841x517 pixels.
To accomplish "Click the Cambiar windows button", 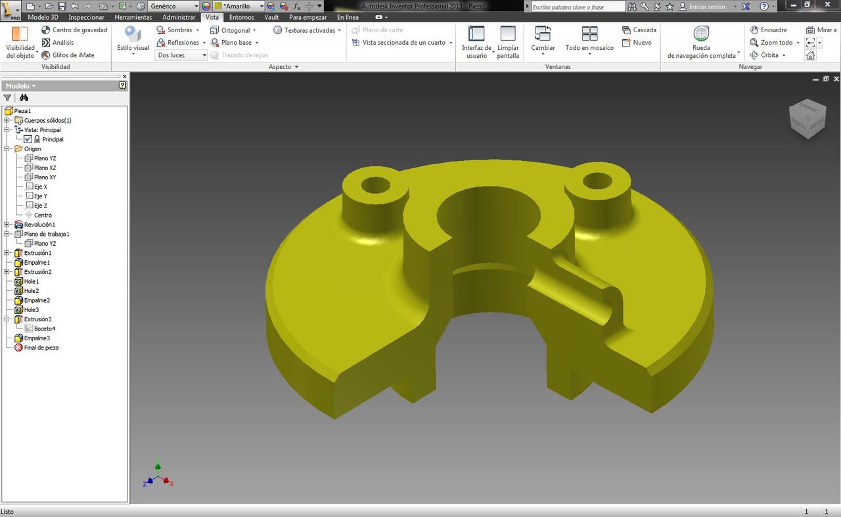I will (543, 41).
